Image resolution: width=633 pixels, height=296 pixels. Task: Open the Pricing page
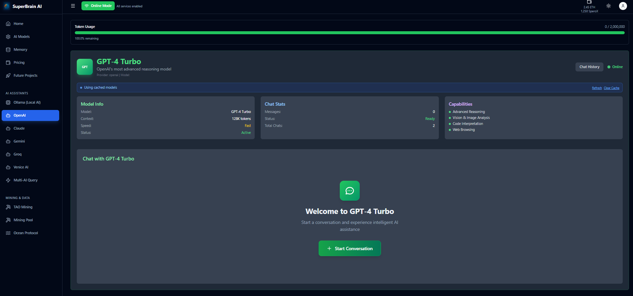tap(19, 63)
